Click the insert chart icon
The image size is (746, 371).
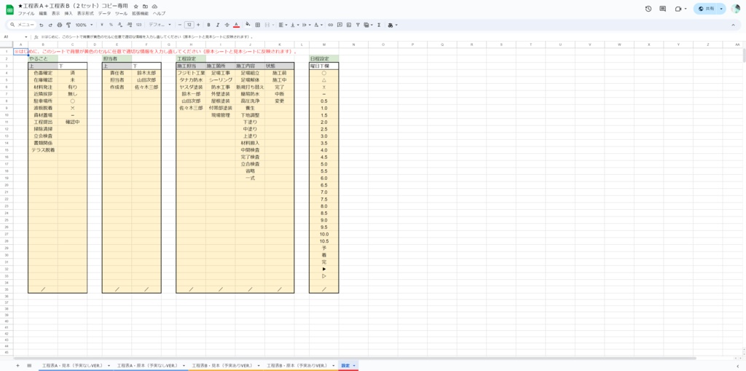click(349, 25)
